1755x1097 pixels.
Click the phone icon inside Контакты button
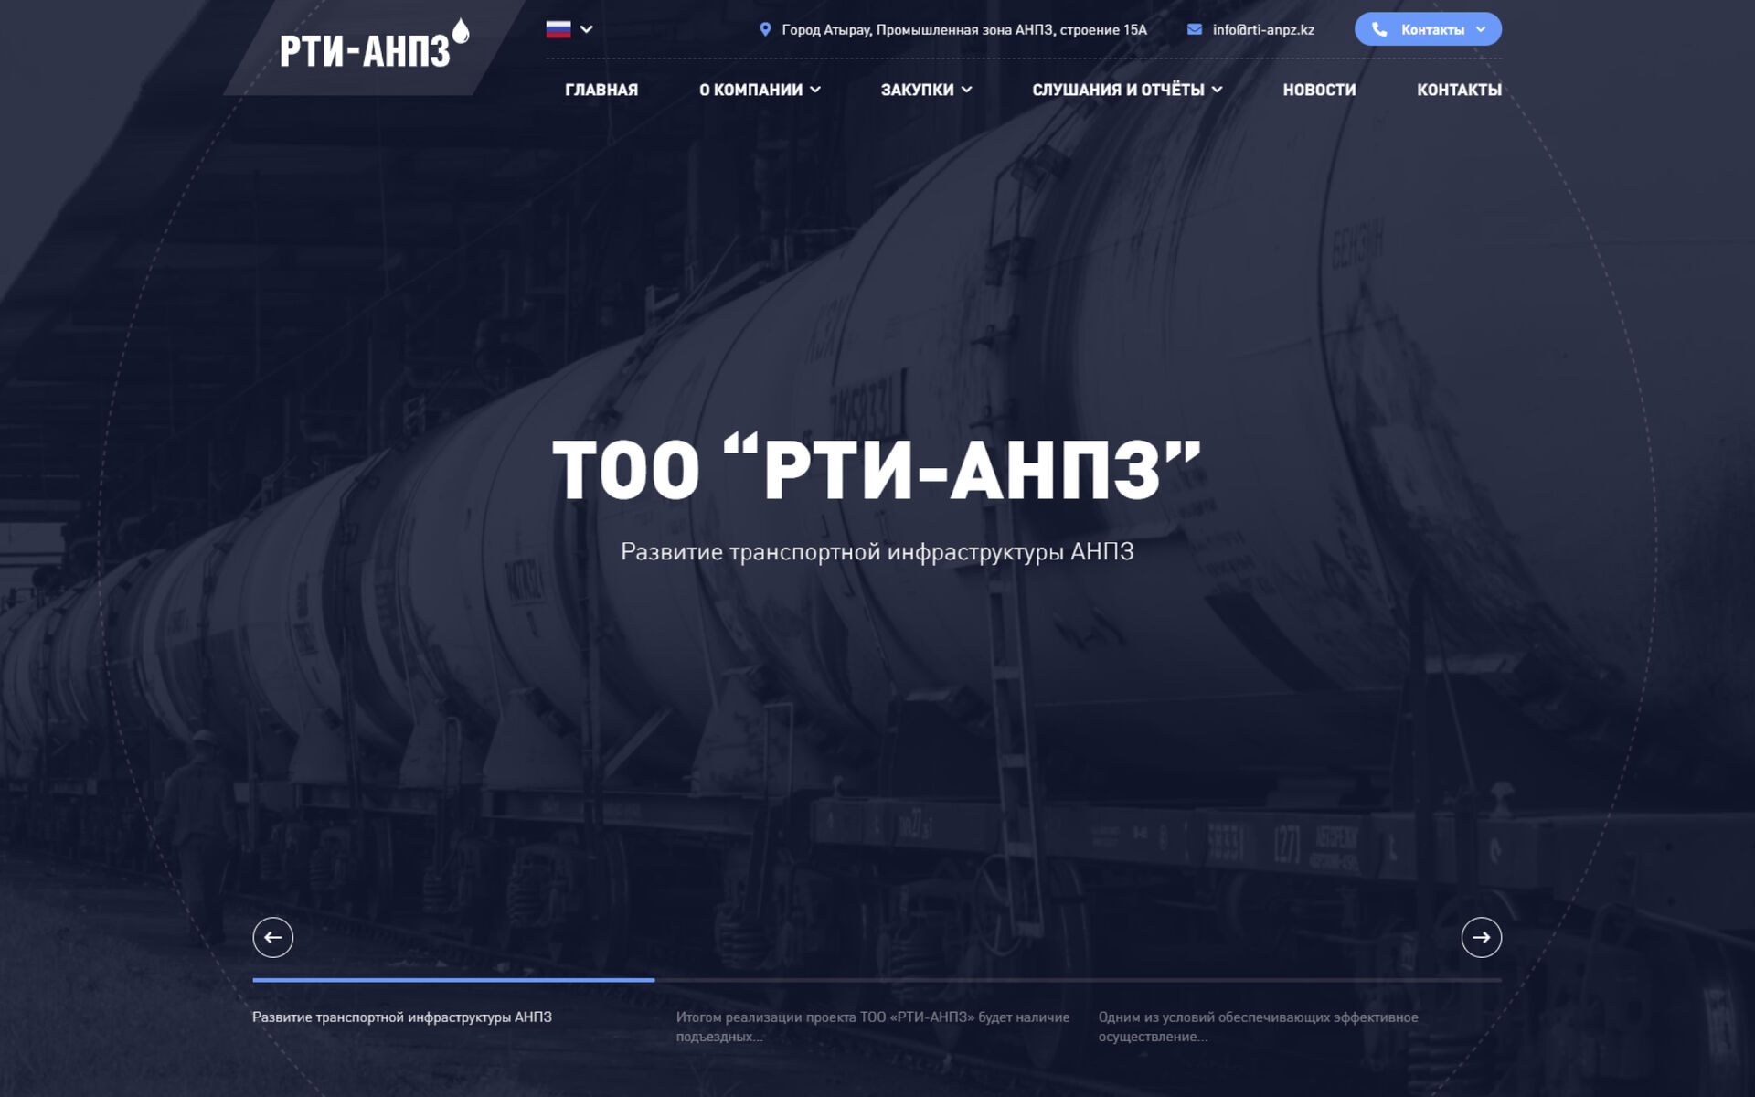tap(1380, 28)
